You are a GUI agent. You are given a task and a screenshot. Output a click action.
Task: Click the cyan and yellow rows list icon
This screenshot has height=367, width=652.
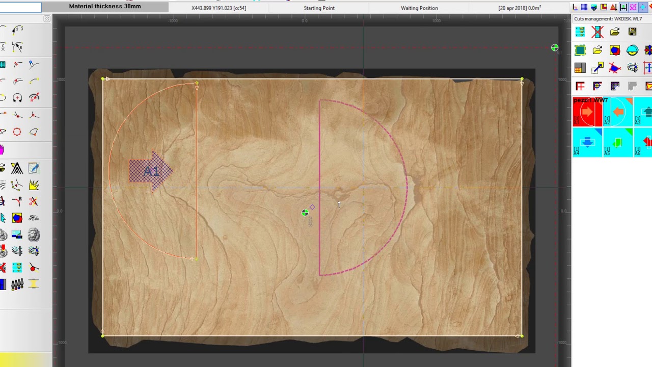pos(17,267)
